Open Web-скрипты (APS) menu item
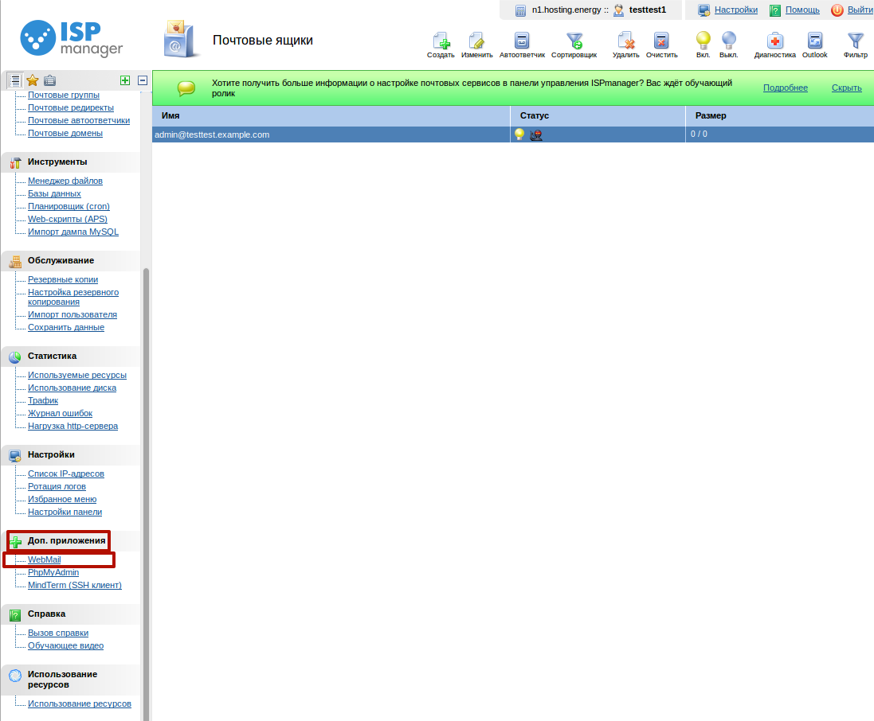 [x=68, y=220]
